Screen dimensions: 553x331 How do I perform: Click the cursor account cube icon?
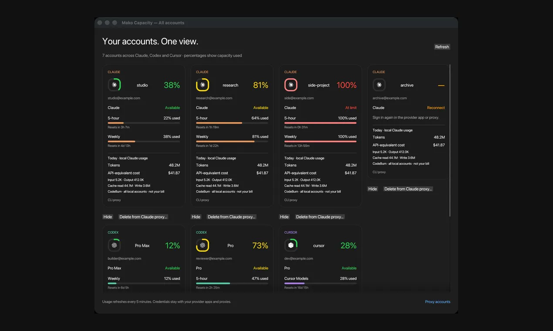(291, 245)
